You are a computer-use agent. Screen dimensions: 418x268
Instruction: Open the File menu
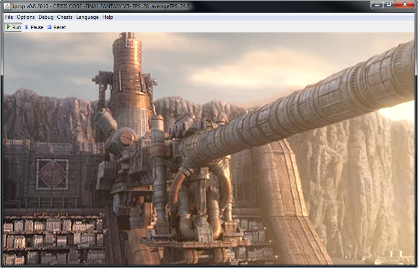pyautogui.click(x=9, y=17)
